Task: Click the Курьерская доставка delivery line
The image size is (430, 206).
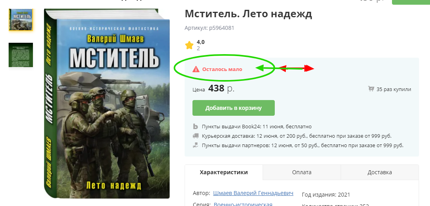Action: (296, 136)
